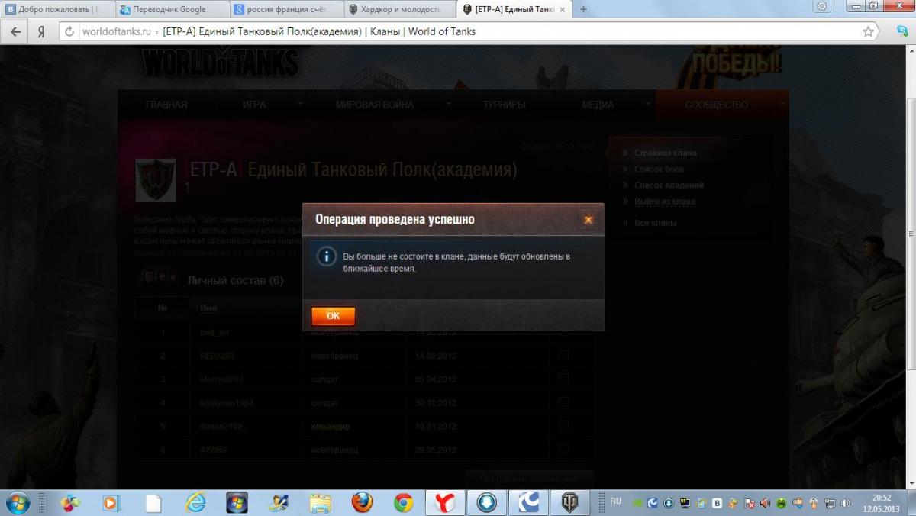Open media player taskbar icon
The image size is (916, 516).
112,502
